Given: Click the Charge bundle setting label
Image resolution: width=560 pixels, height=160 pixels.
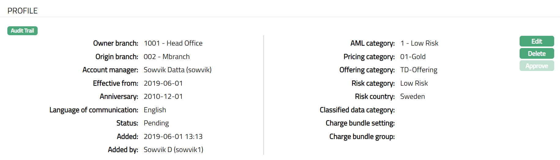Looking at the screenshot, I should coord(360,123).
